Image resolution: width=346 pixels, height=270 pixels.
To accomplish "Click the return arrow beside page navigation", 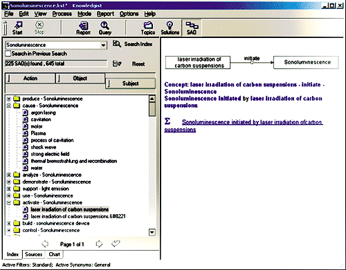I will pos(116,244).
